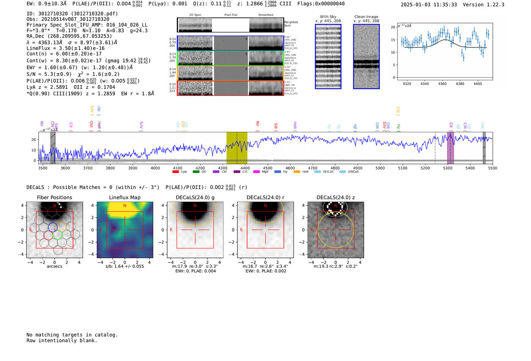The height and width of the screenshot is (361, 531).
Task: Open the With Sky cutout image
Action: 328,56
